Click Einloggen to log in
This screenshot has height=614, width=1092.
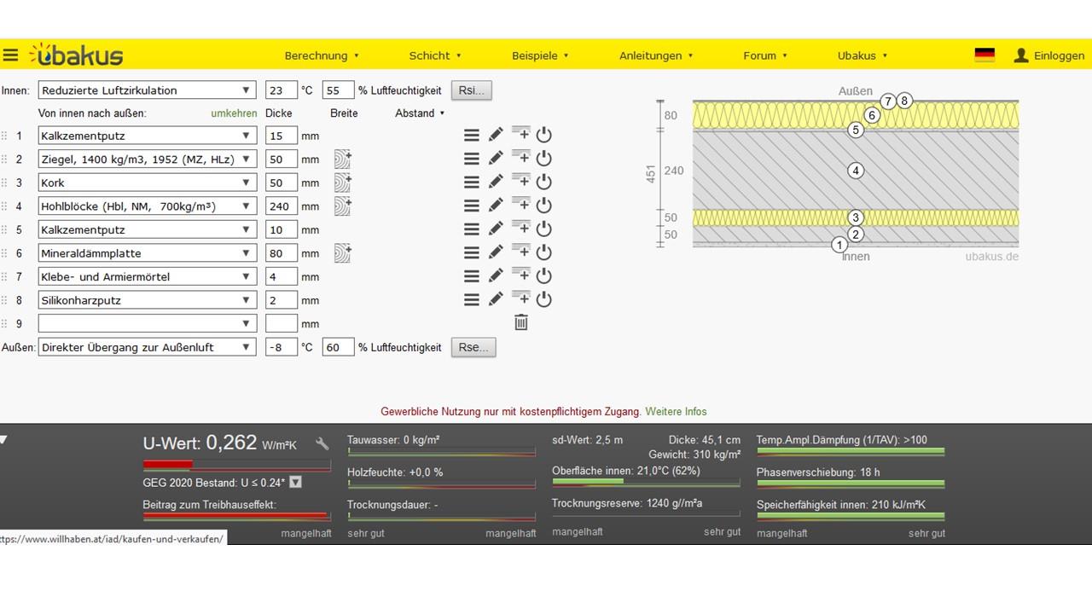[1059, 55]
